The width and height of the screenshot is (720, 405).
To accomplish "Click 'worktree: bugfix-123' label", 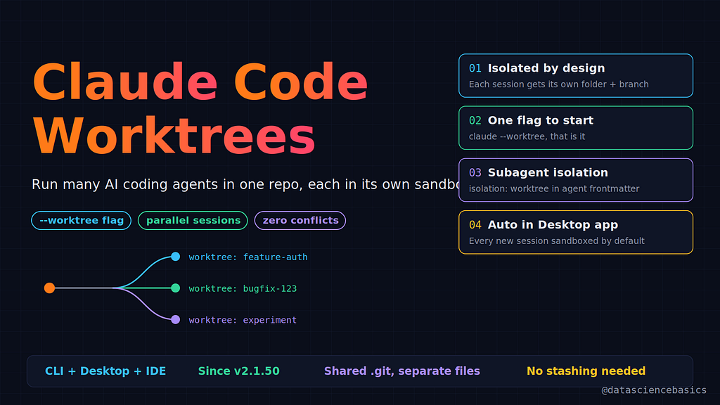I will pyautogui.click(x=243, y=288).
